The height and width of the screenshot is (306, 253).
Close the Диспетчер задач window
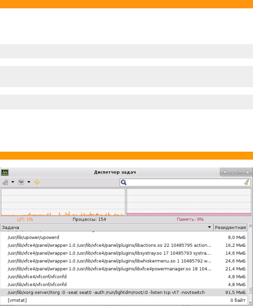coord(248,172)
